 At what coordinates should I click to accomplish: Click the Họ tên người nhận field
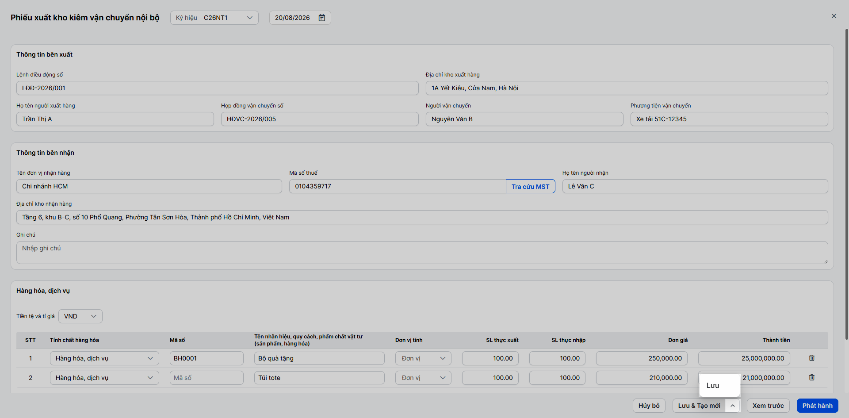click(695, 186)
